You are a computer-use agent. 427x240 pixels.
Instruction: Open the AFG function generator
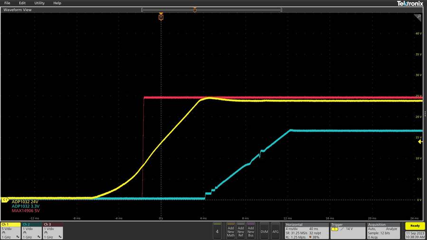click(275, 231)
